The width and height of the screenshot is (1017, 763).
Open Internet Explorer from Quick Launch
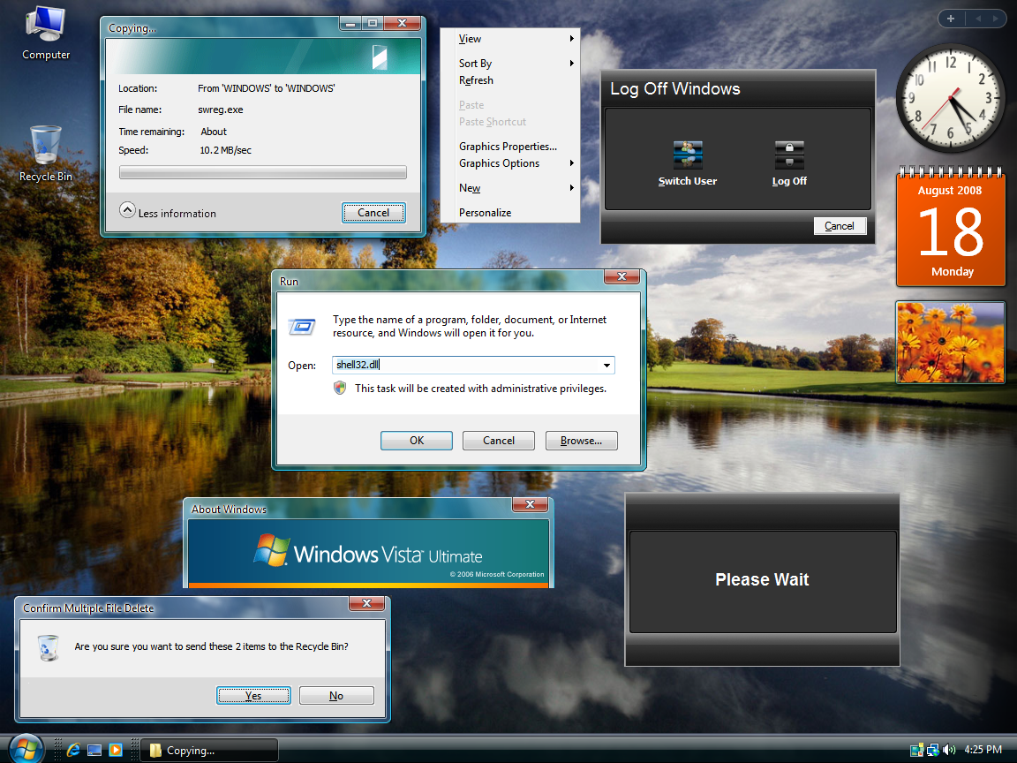(72, 749)
